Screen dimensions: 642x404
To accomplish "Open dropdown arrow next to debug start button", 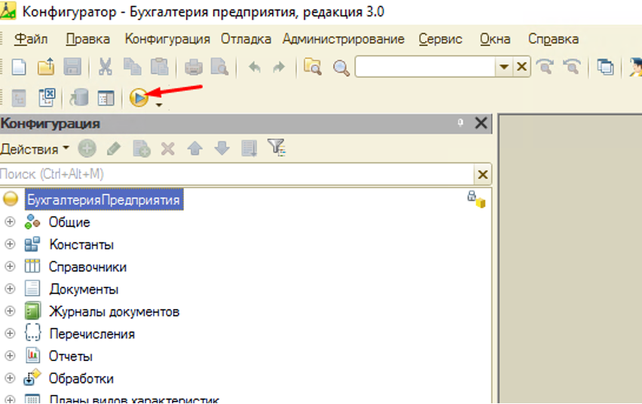I will point(159,105).
